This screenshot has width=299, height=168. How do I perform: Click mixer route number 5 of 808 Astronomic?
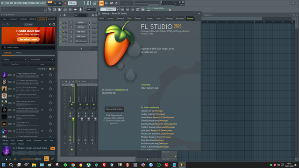(x=71, y=41)
